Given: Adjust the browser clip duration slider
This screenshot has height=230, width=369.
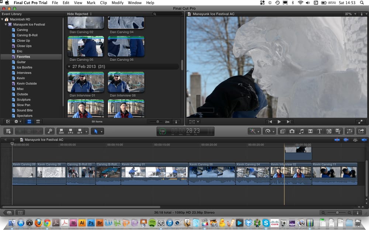Looking at the screenshot, I should click(x=158, y=122).
